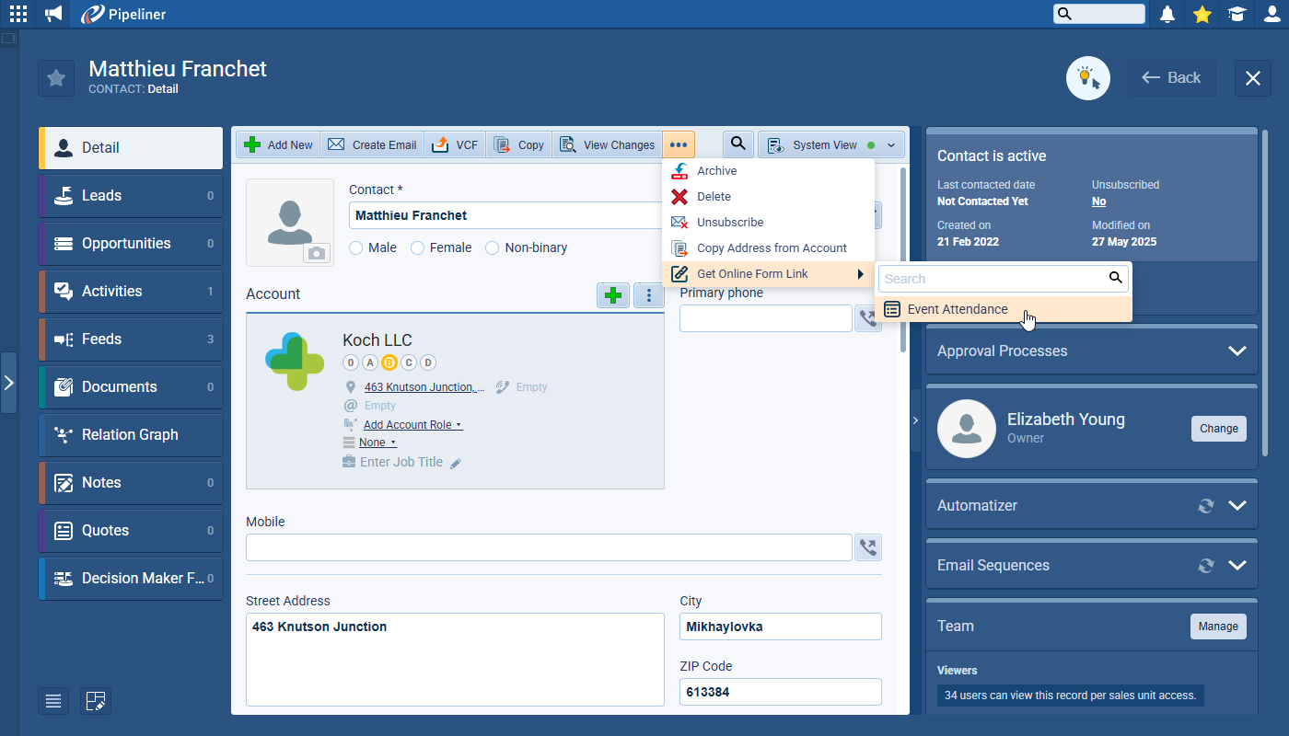
Task: Click the pencil icon next to Job Title
Action: point(456,463)
